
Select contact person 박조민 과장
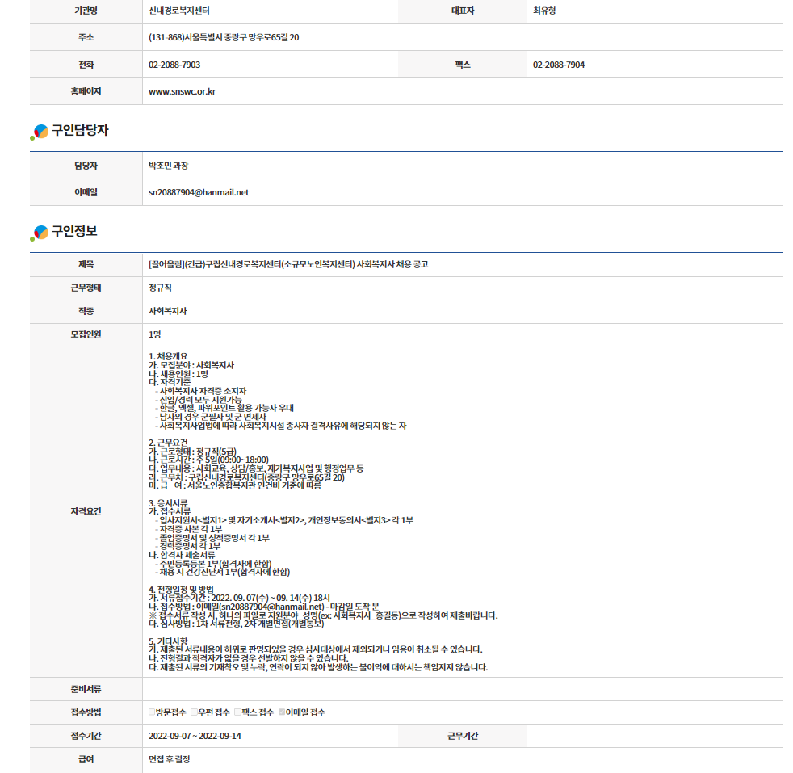(x=169, y=166)
